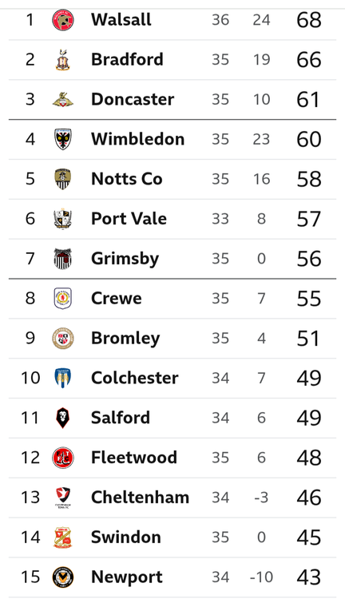The image size is (345, 599).
Task: Click the Grimsby striped crest
Action: click(63, 259)
